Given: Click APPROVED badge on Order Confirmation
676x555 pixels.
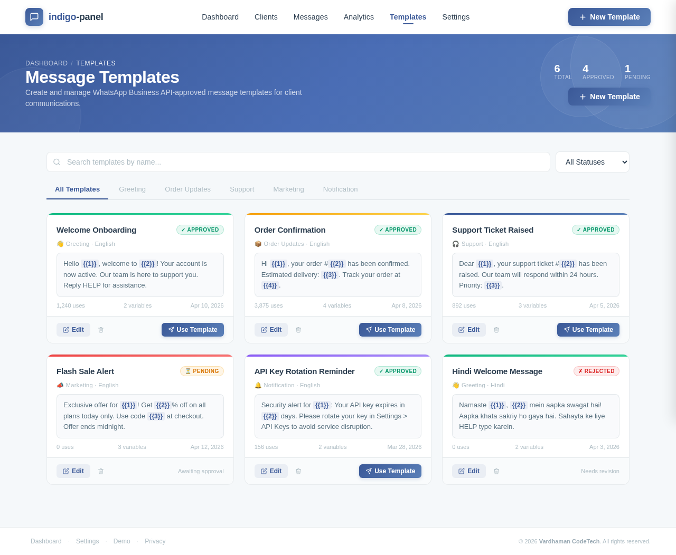Looking at the screenshot, I should tap(398, 230).
